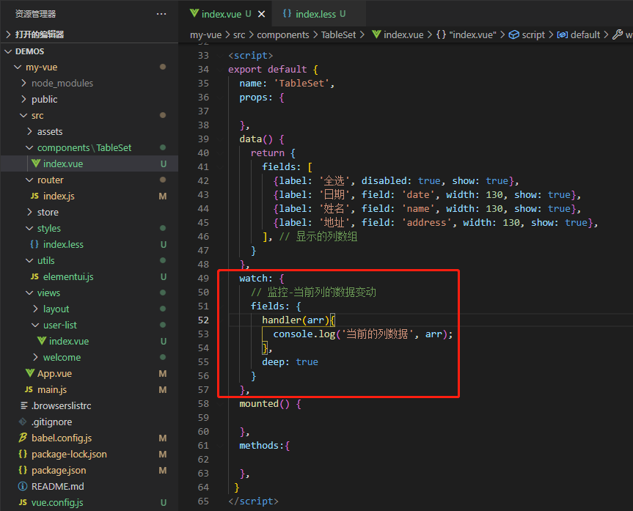
Task: Click the closing </script> tag
Action: point(253,501)
